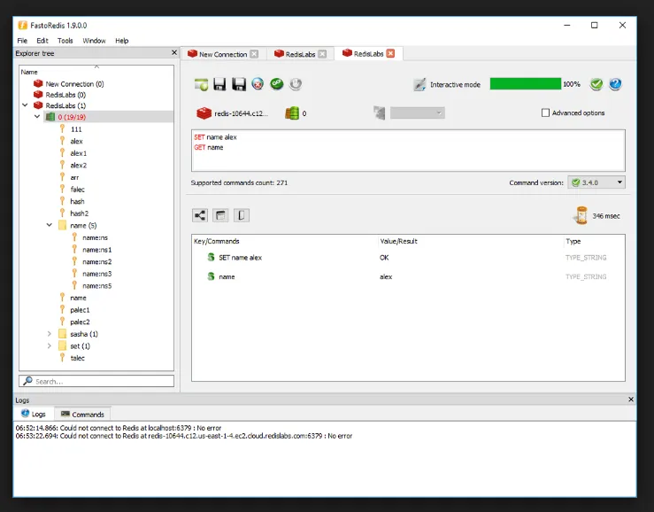Open the Tools menu
This screenshot has height=512, width=654.
[65, 41]
